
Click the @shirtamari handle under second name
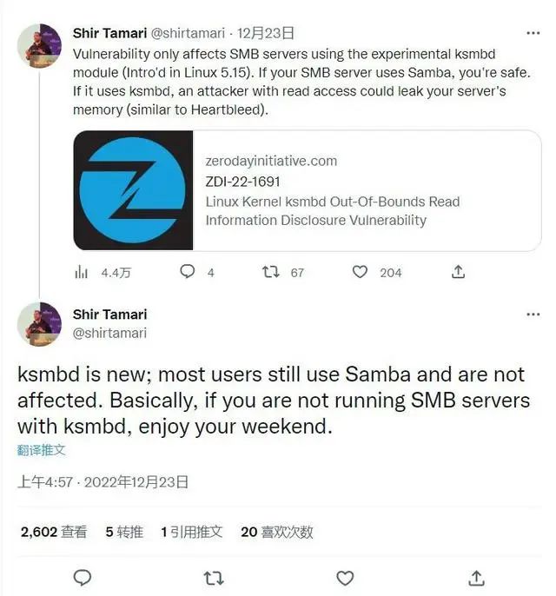[109, 333]
